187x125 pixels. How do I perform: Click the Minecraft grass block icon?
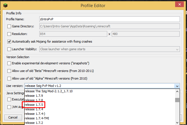point(5,5)
